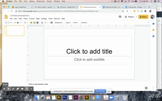This screenshot has width=162, height=101.
Task: Close the Screencastify drawing toolbar
Action: tap(31, 89)
